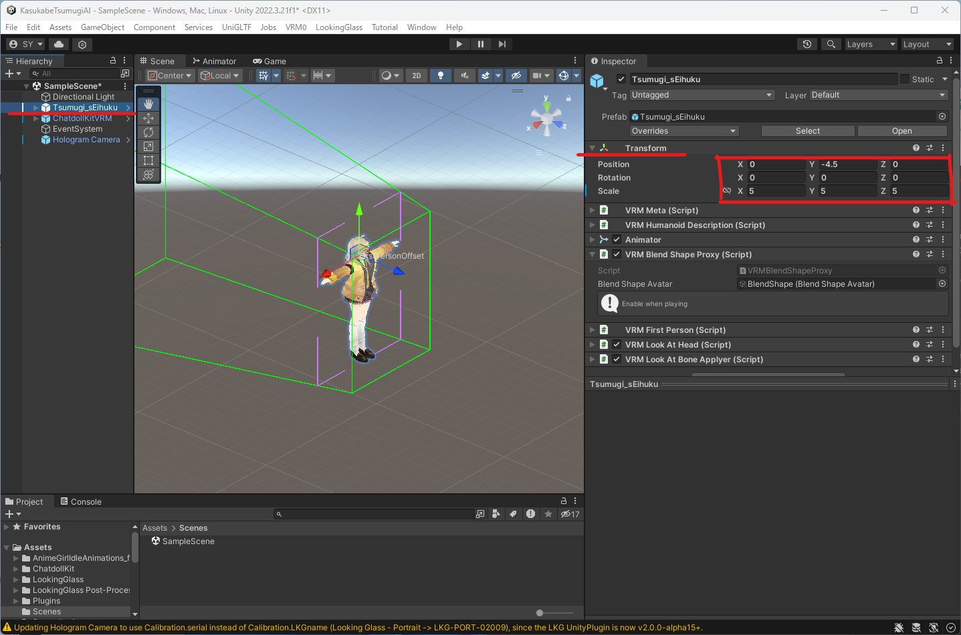Open the global search magnifier icon
The image size is (961, 635).
[831, 44]
